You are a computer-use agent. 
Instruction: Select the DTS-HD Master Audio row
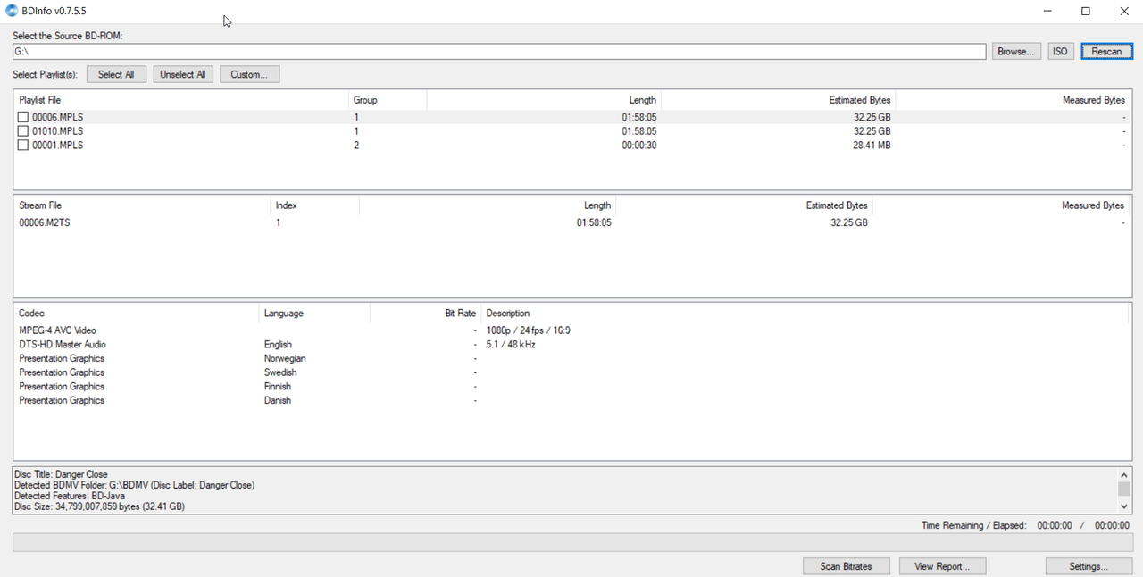(x=571, y=345)
